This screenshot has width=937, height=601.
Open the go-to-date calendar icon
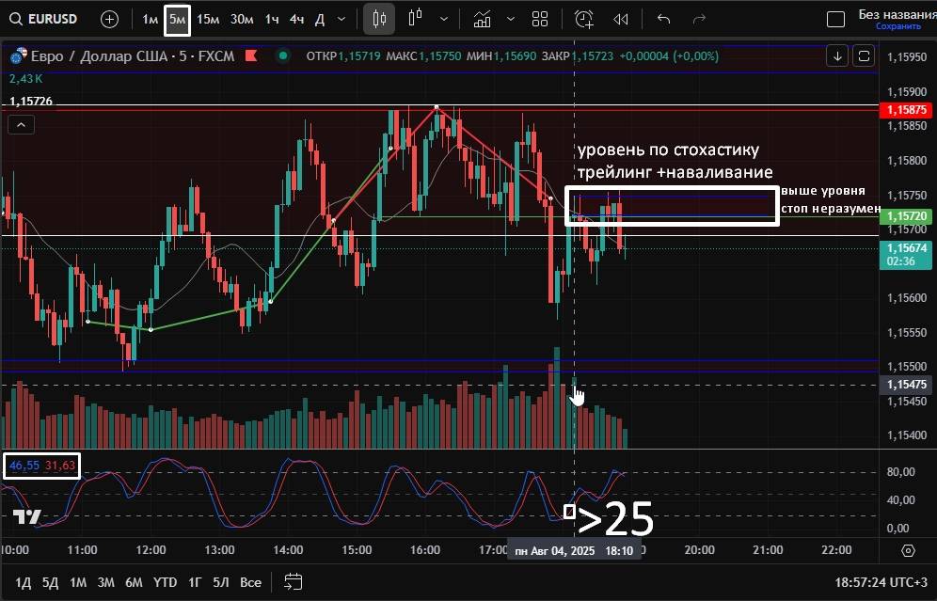coord(294,582)
